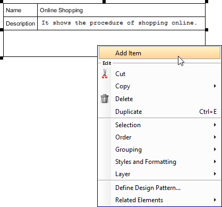Click the Online Shopping name value
Image resolution: width=222 pixels, height=207 pixels.
click(61, 10)
